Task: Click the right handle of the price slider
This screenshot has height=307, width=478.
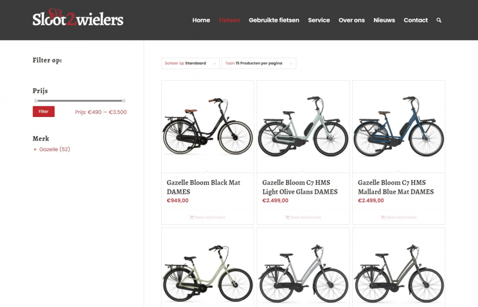Action: (123, 101)
